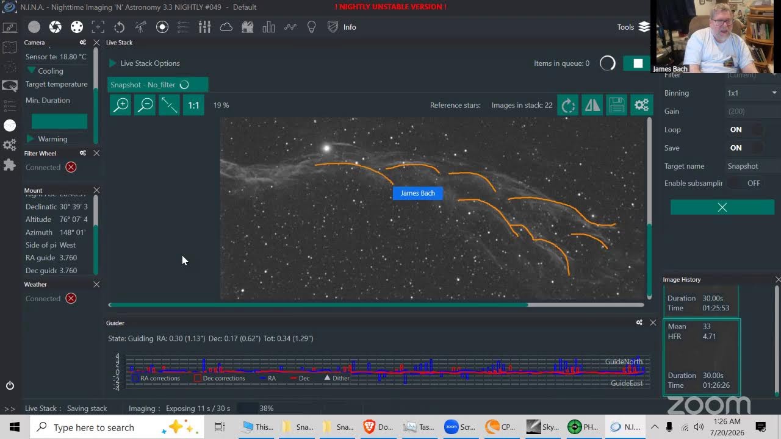Screen dimensions: 781x439
Task: Open the switch sliders panel icon
Action: point(205,27)
